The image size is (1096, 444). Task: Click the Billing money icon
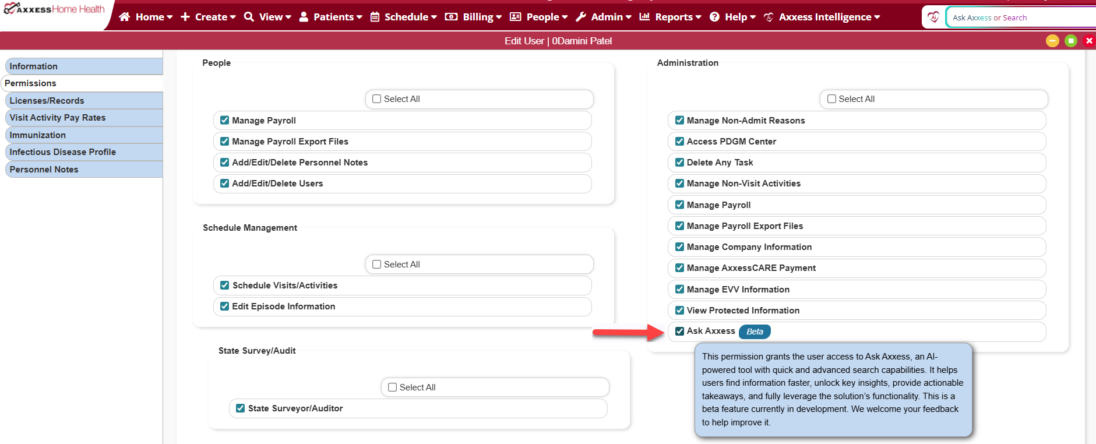(x=451, y=17)
